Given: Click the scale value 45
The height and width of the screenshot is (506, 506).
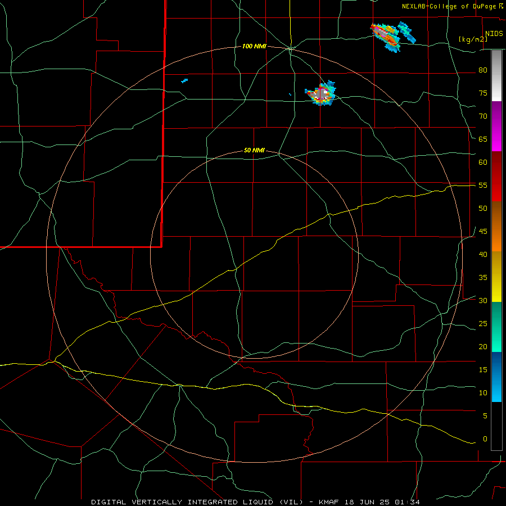Looking at the screenshot, I should 483,232.
